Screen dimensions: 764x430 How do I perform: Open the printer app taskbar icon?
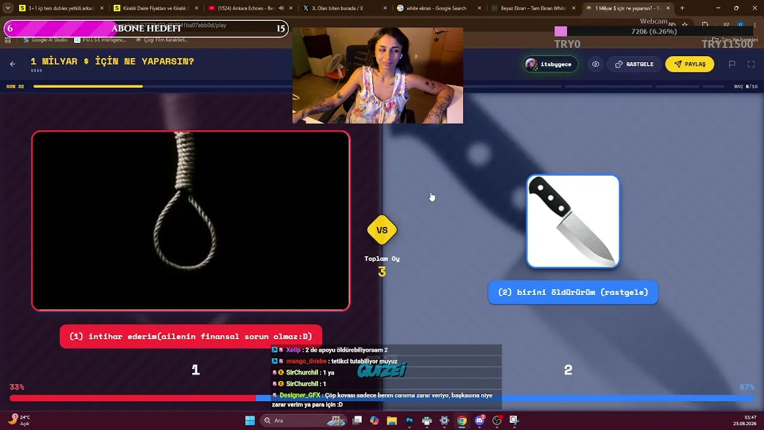coord(426,420)
